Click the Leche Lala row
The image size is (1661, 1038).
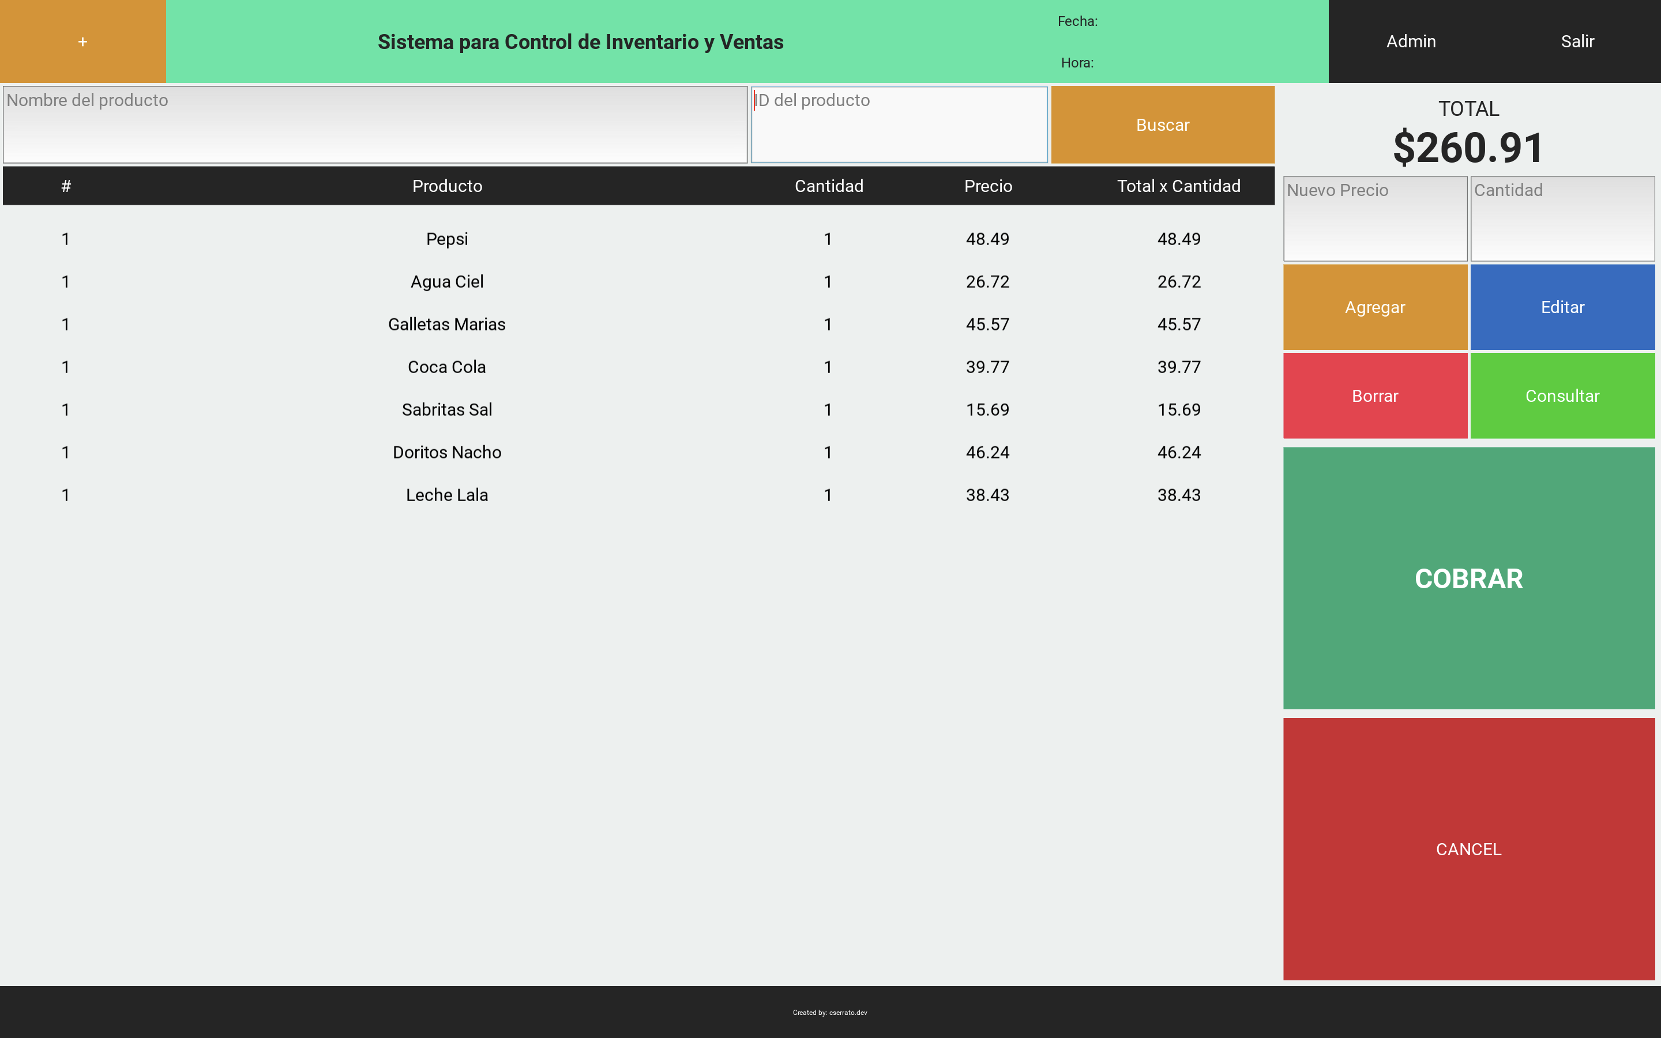(447, 495)
